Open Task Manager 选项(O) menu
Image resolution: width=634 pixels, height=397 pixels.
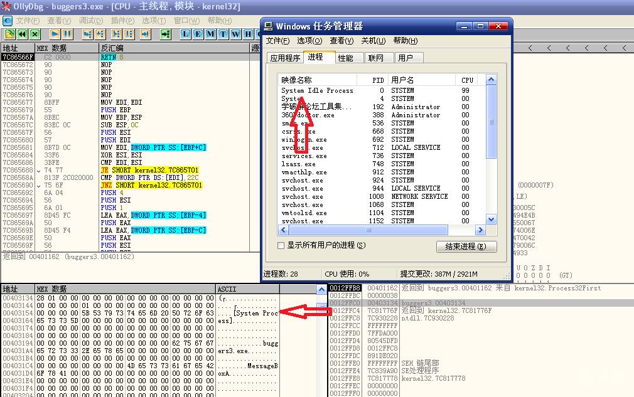309,41
